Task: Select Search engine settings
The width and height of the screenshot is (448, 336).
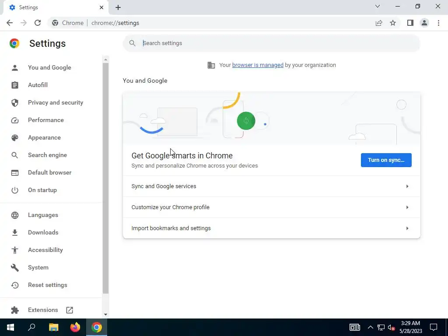Action: coord(47,155)
